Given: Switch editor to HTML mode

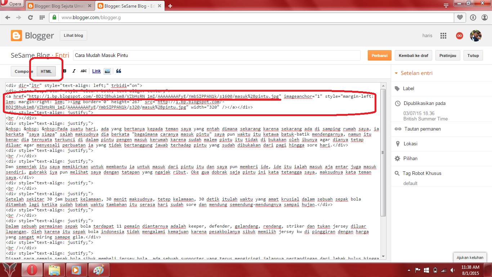Looking at the screenshot, I should click(x=46, y=71).
